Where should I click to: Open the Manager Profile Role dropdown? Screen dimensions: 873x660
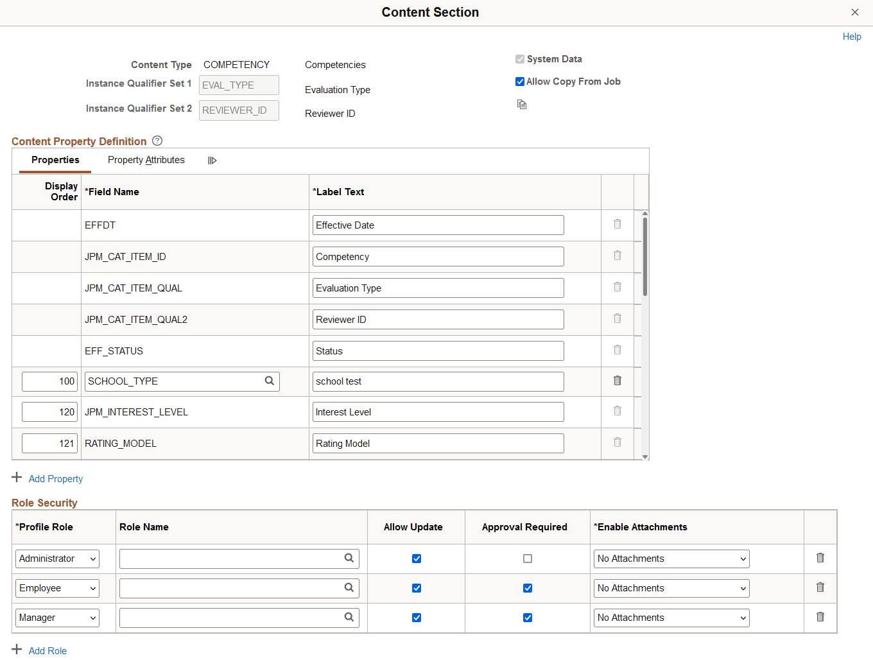point(56,618)
